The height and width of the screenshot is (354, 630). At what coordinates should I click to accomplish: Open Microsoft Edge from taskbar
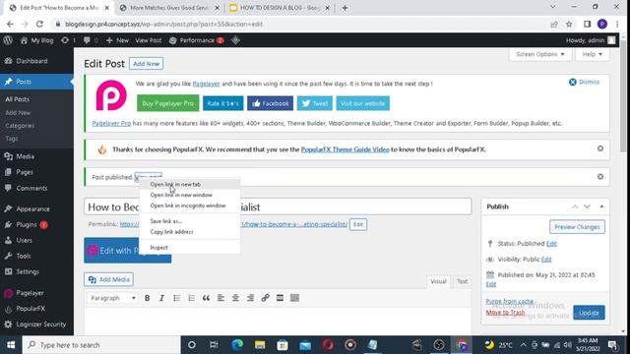coord(237,345)
